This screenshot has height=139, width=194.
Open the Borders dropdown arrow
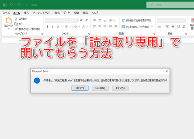coord(70,27)
